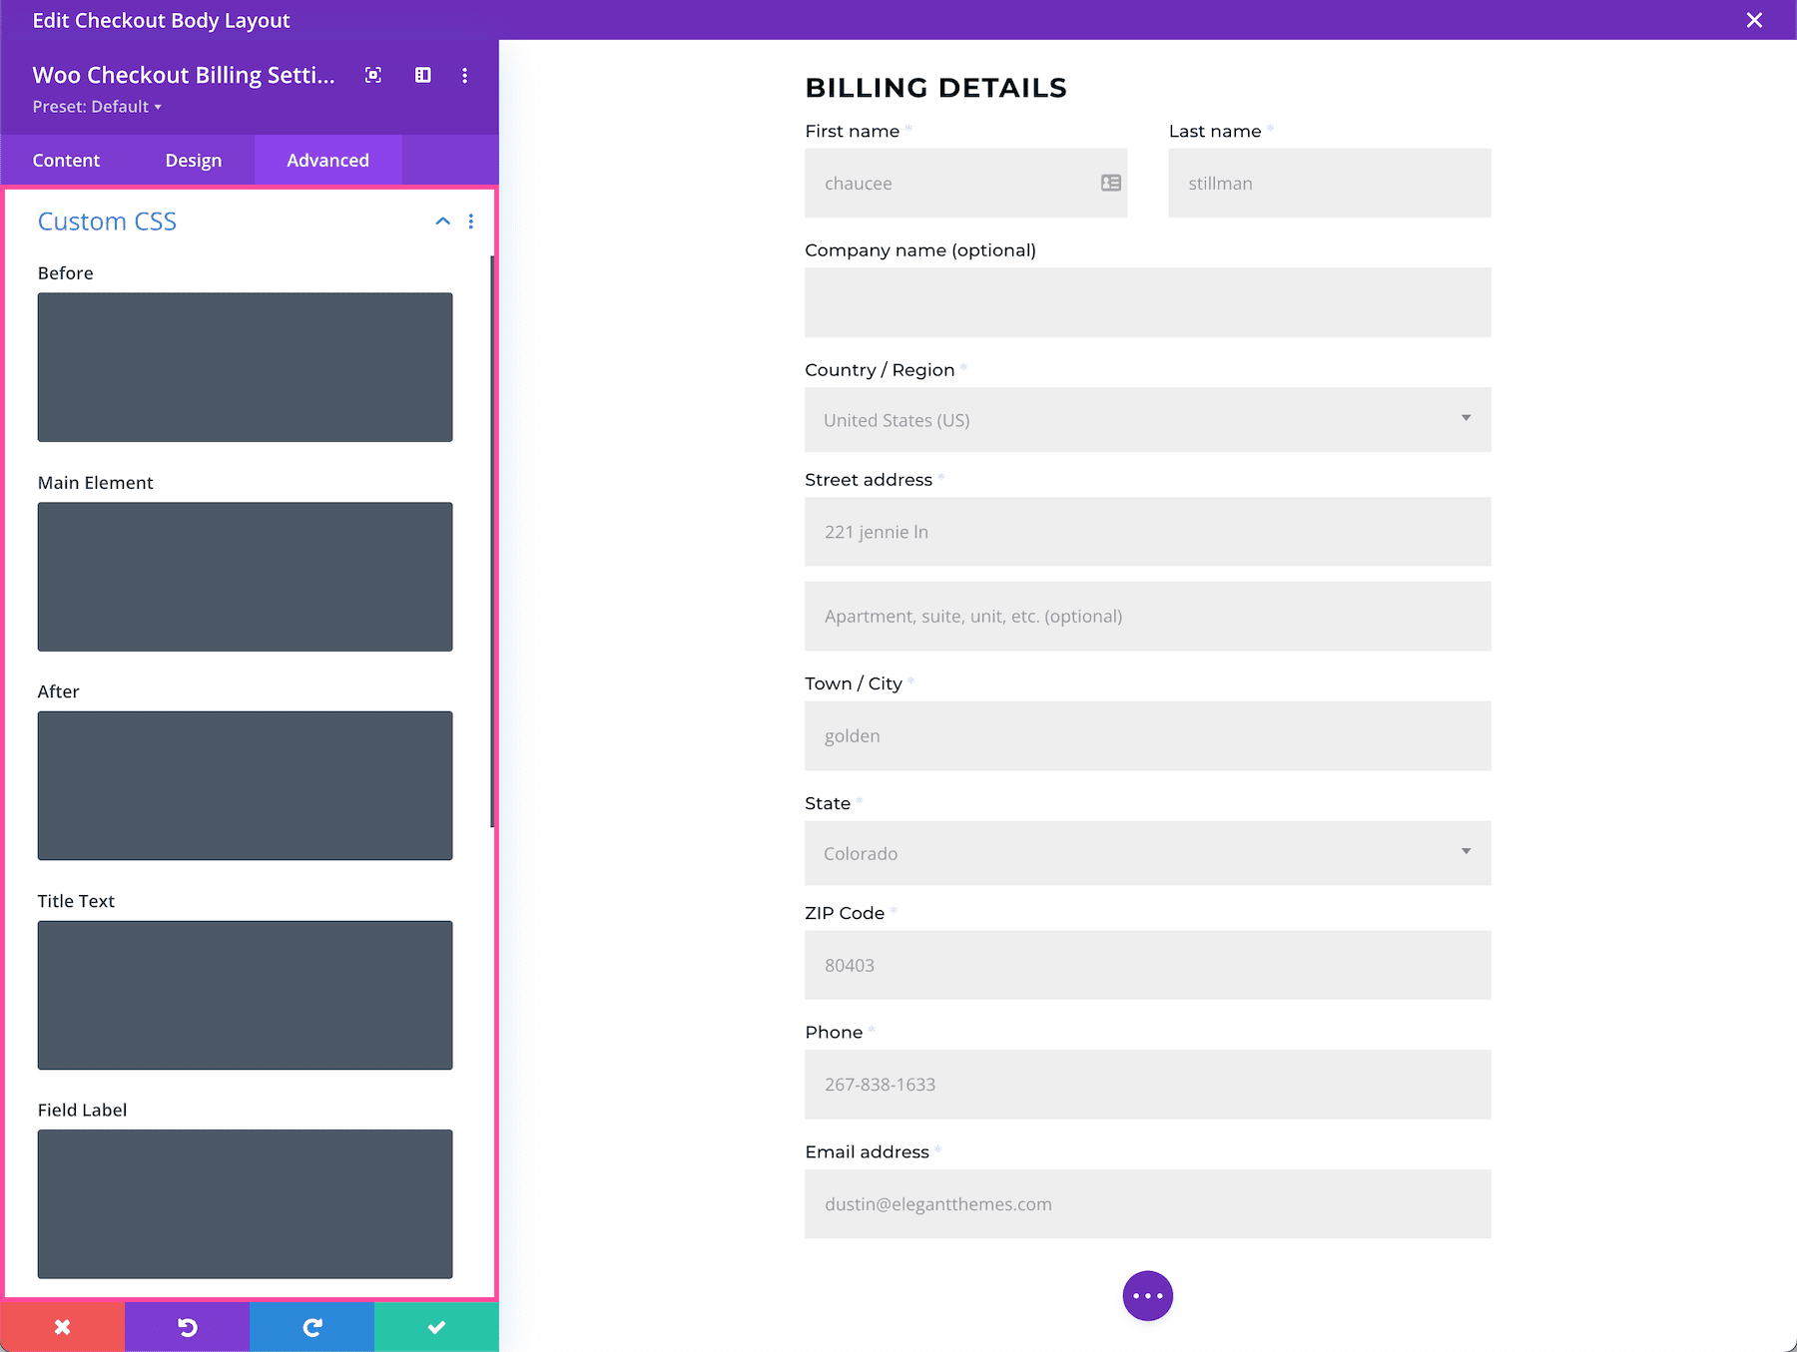Click the Email address field on checkout form
This screenshot has width=1797, height=1352.
point(1146,1204)
